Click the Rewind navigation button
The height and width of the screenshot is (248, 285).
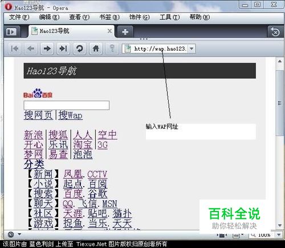(15, 49)
